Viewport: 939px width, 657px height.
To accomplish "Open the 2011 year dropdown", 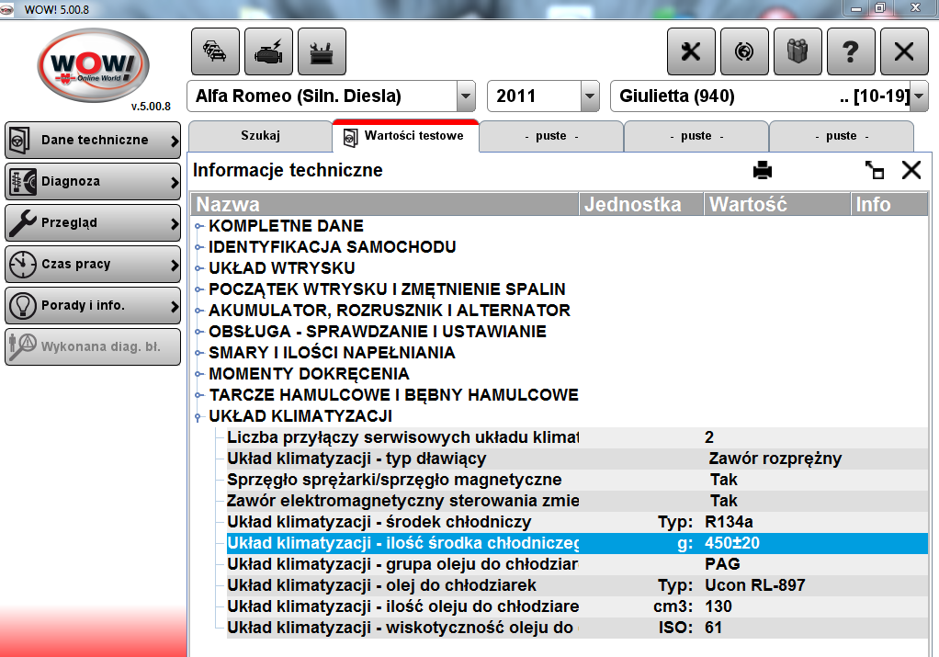I will 590,96.
